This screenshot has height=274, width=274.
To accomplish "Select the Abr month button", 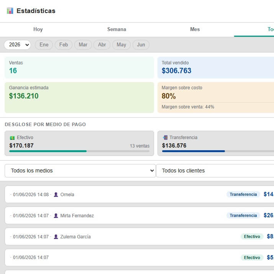I will pyautogui.click(x=102, y=45).
